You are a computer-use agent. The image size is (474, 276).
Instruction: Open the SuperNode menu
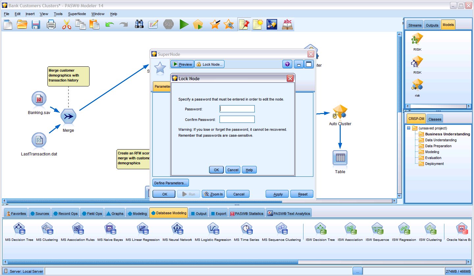pos(77,14)
